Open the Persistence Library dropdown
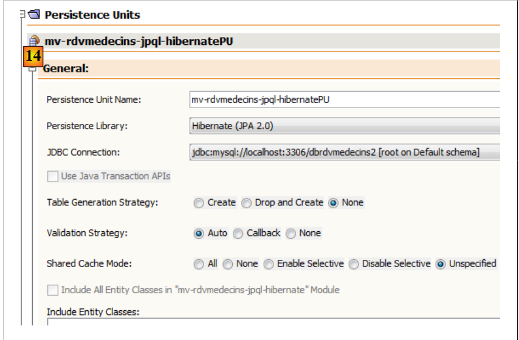Screen dimensions: 519x340 point(344,126)
